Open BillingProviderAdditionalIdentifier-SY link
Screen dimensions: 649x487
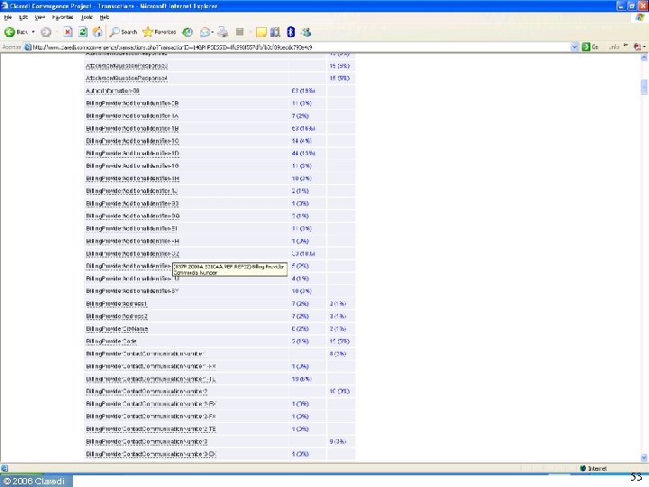click(132, 291)
